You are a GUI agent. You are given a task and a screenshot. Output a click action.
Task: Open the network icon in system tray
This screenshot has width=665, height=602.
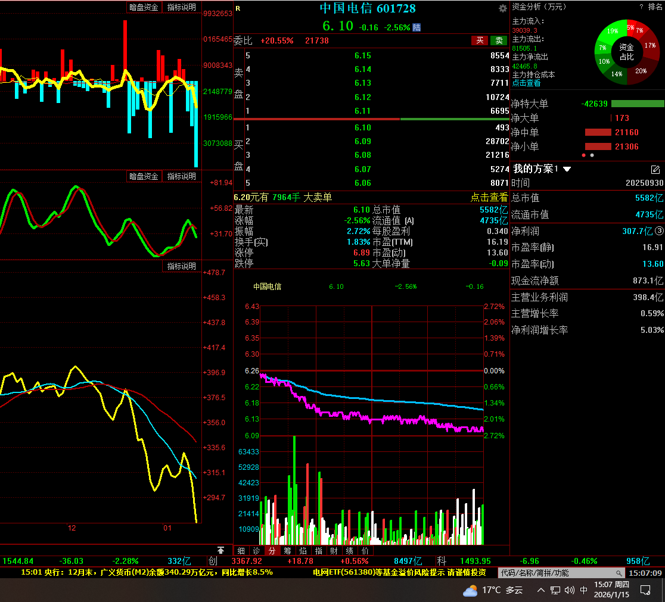(x=555, y=590)
